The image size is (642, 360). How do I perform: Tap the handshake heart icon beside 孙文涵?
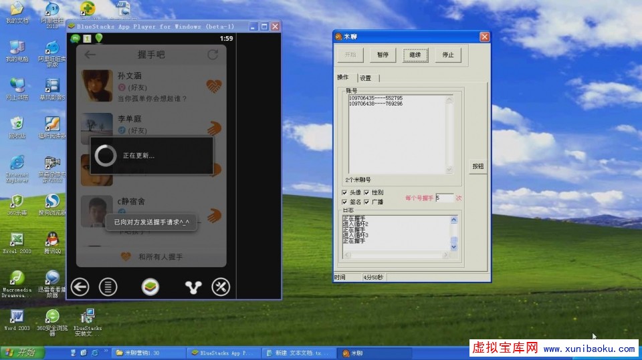[x=213, y=85]
